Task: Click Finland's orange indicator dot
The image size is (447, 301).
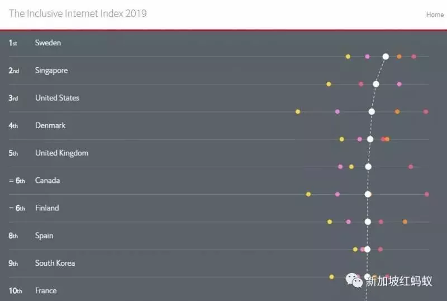Action: click(405, 222)
